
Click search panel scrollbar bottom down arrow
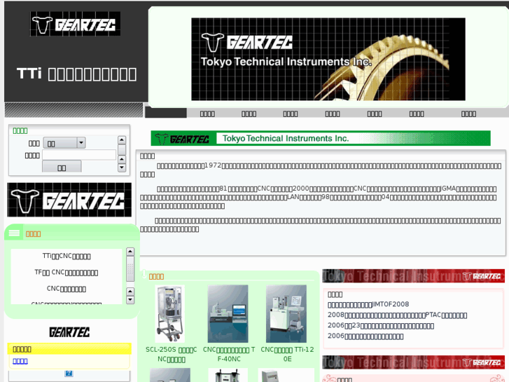tap(122, 168)
